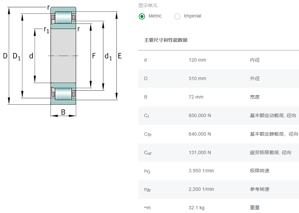Click the ≈m symbol in table
Viewport: 299px width, 213px height.
coord(147,208)
